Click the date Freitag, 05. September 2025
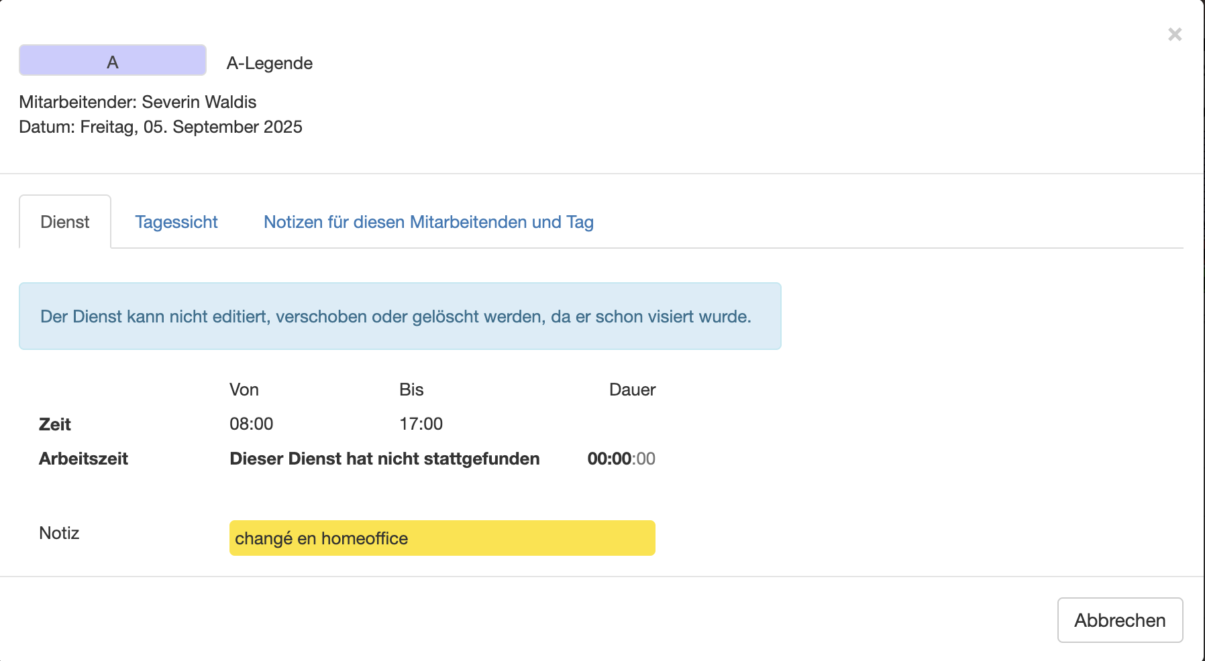The image size is (1205, 661). pyautogui.click(x=191, y=127)
